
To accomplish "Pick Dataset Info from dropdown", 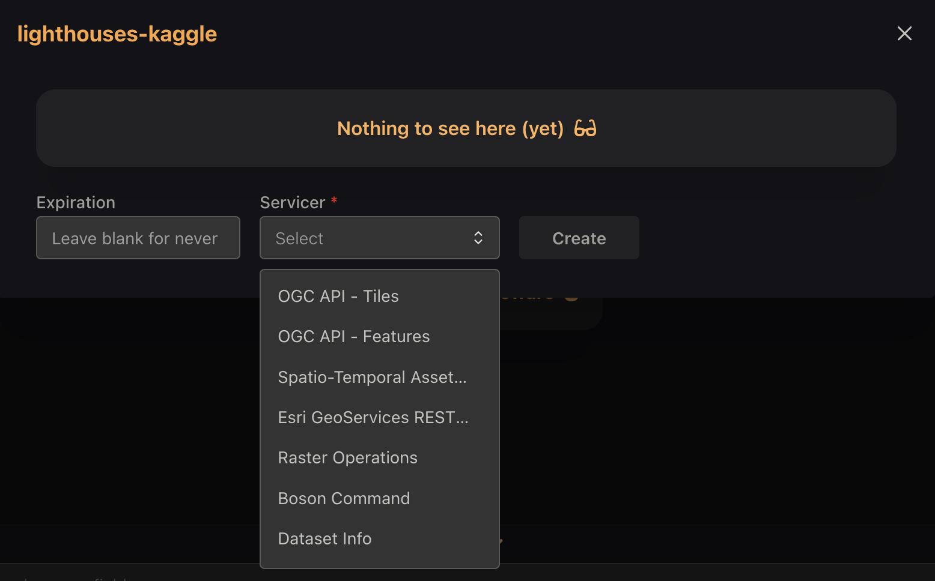I will point(380,539).
